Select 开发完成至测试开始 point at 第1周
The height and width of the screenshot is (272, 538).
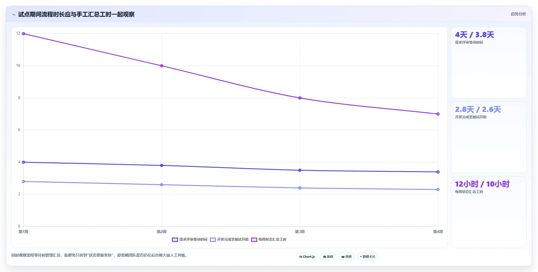[x=24, y=182]
